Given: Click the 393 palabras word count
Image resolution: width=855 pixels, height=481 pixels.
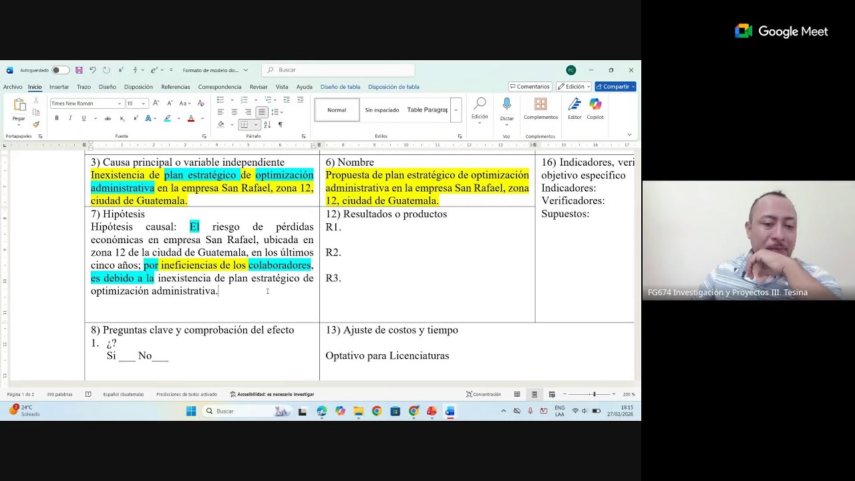Looking at the screenshot, I should click(x=59, y=394).
